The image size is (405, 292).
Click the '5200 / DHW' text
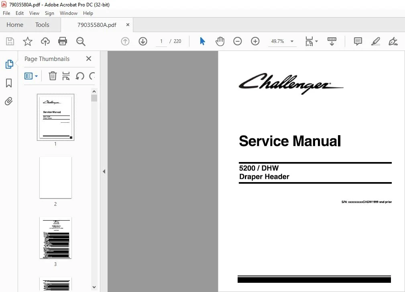(259, 168)
